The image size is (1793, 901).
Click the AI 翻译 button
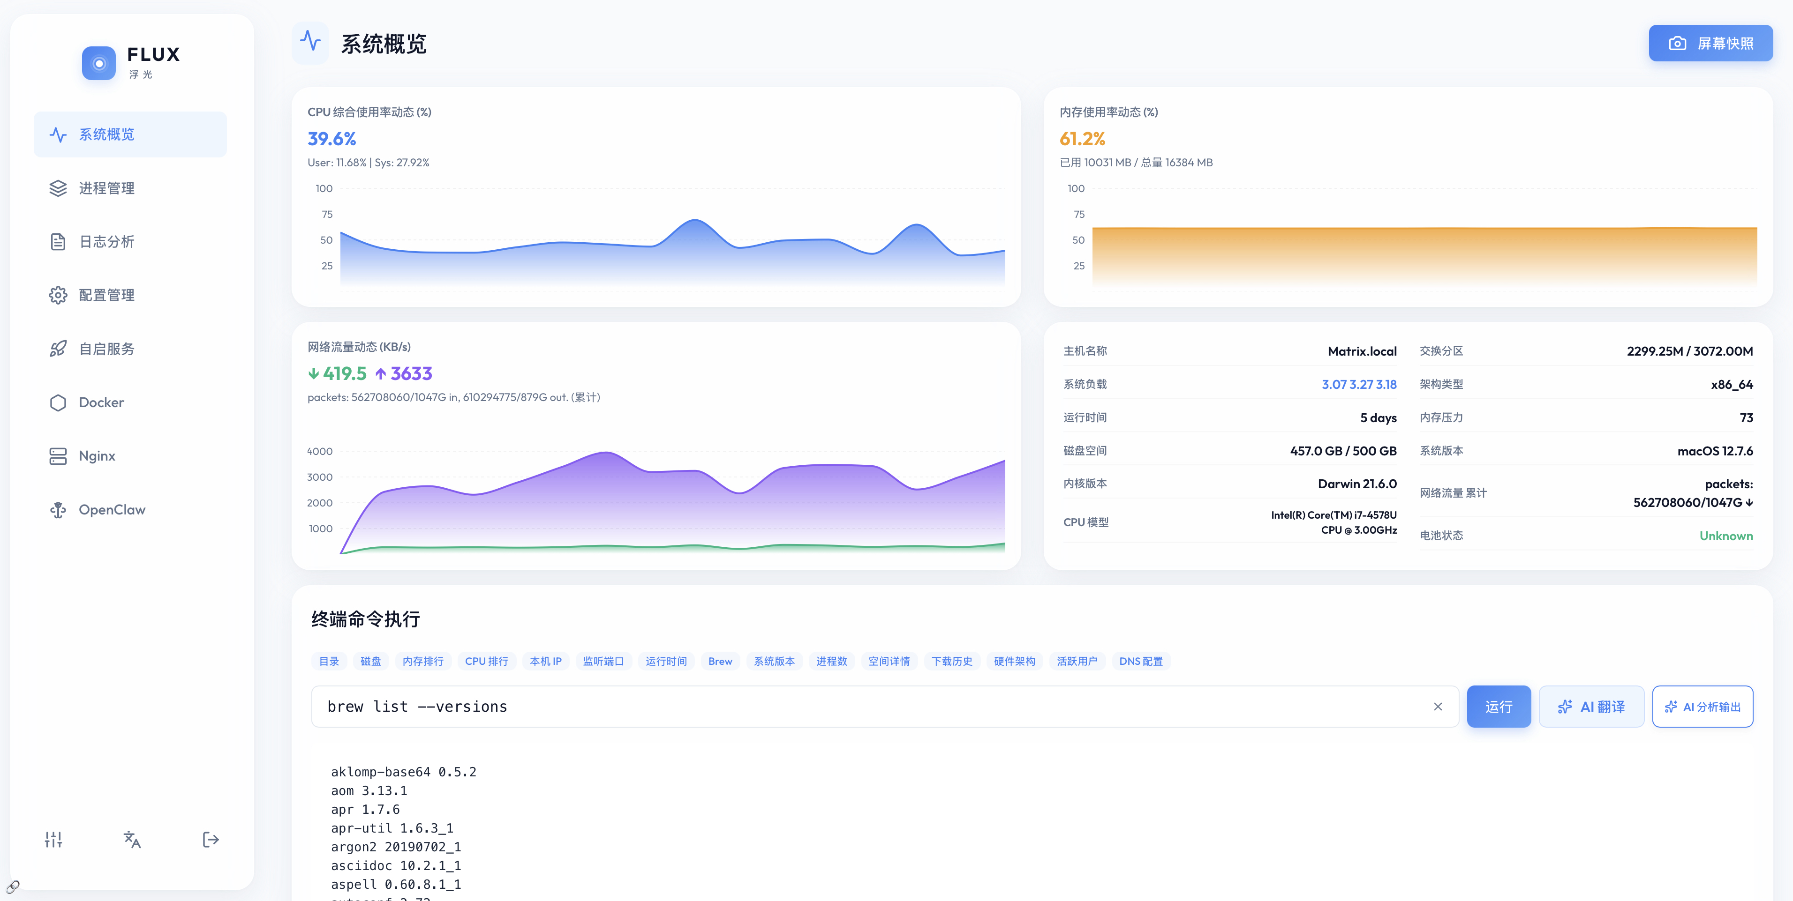1592,706
